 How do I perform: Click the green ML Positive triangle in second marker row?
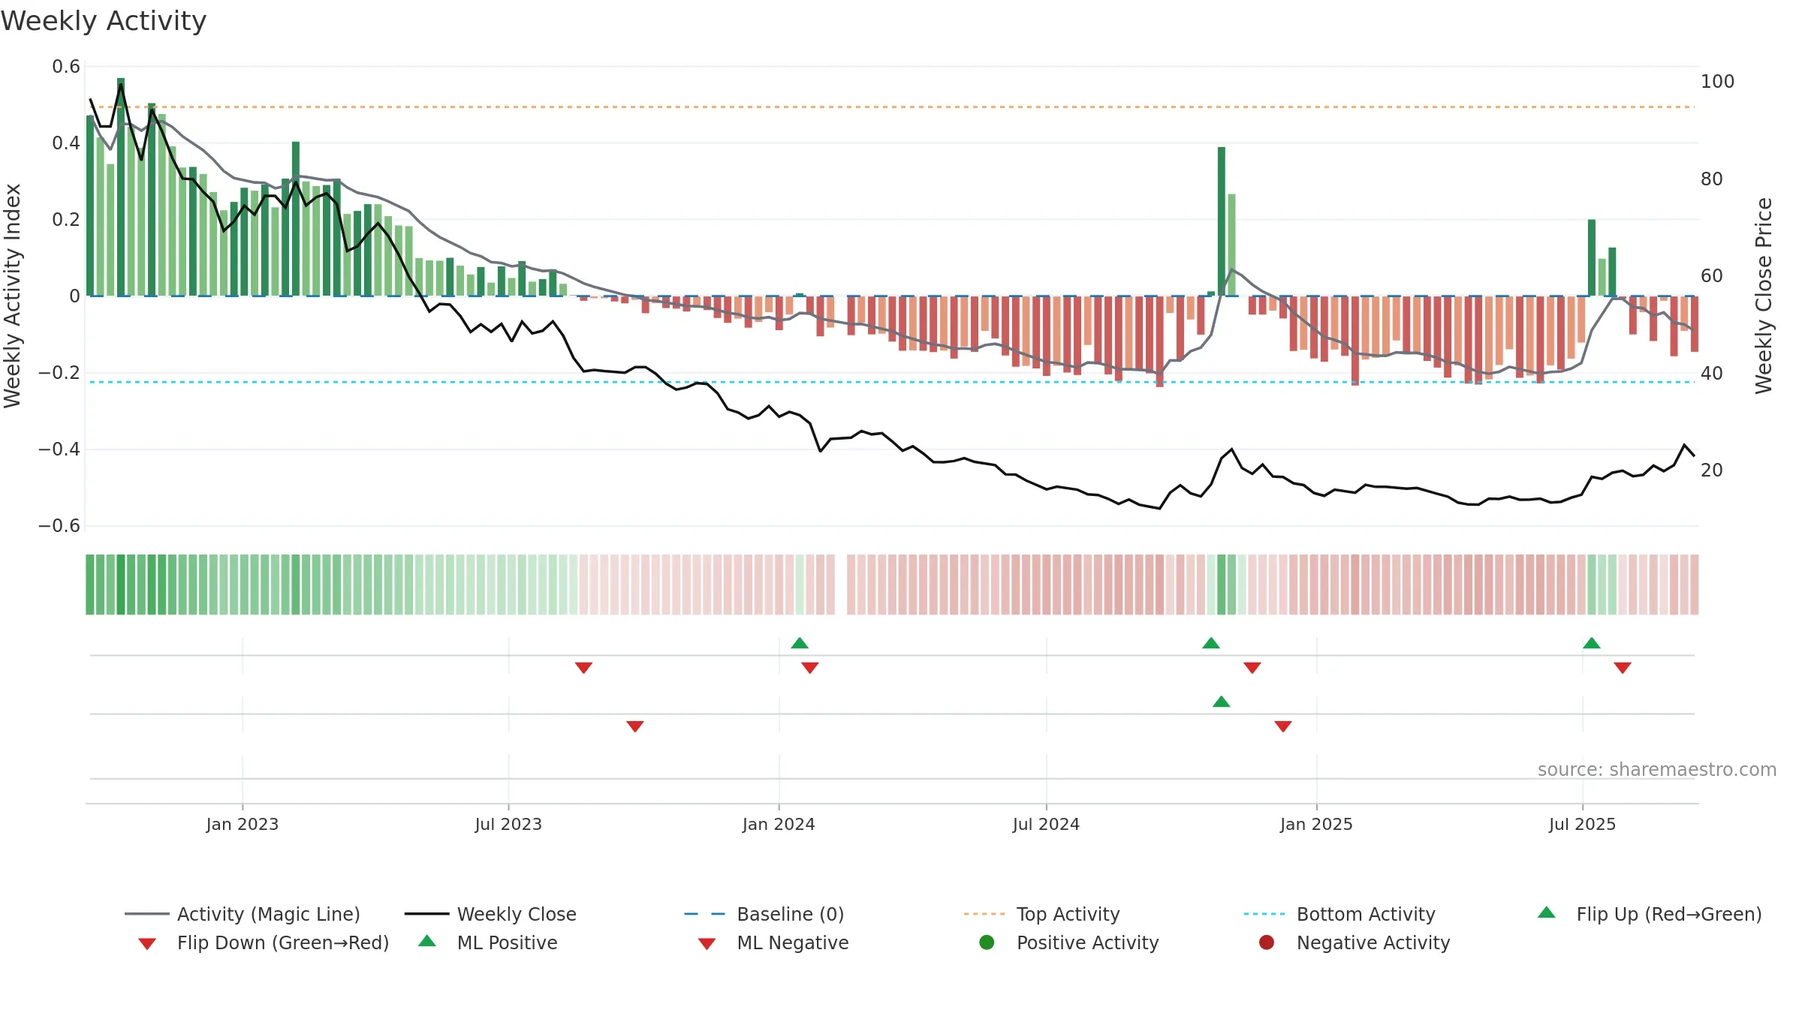1222,702
